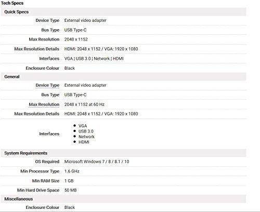Click the 'VGA' bullet item
The image size is (260, 212).
pyautogui.click(x=83, y=126)
